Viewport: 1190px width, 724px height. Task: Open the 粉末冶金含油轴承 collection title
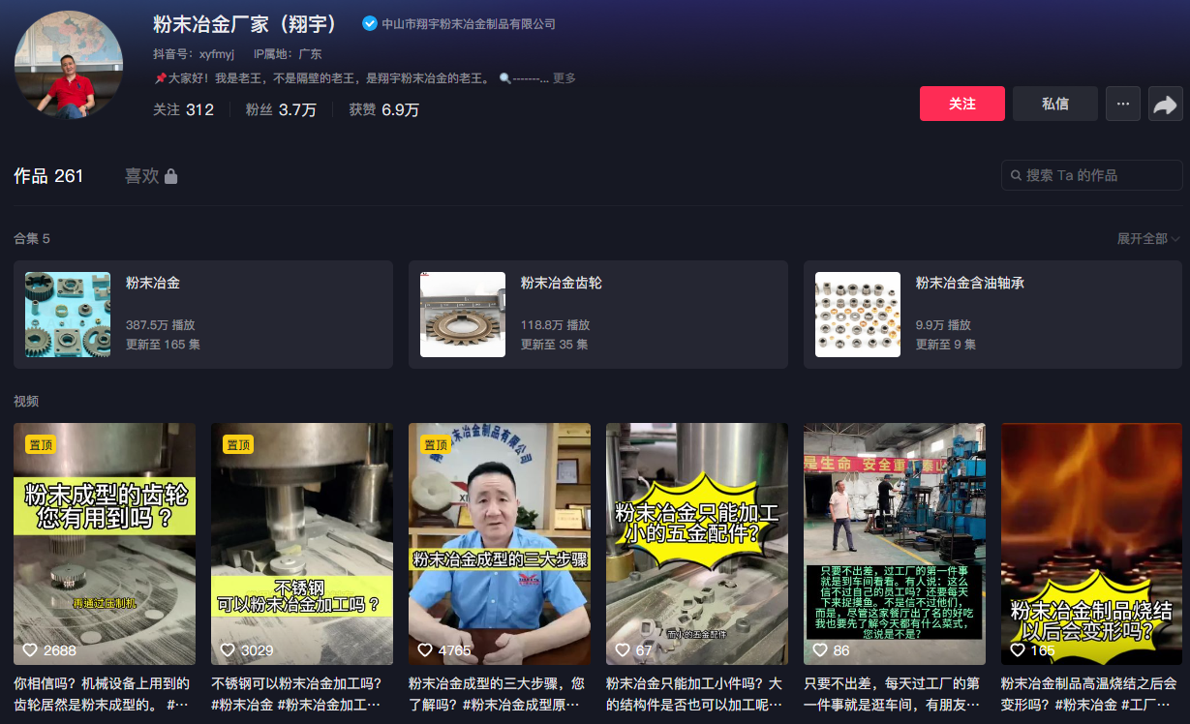click(x=970, y=284)
